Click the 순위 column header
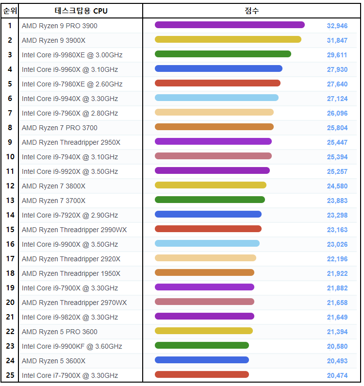364x386 pixels. pos(10,11)
